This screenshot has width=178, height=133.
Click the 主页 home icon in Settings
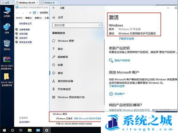point(54,17)
